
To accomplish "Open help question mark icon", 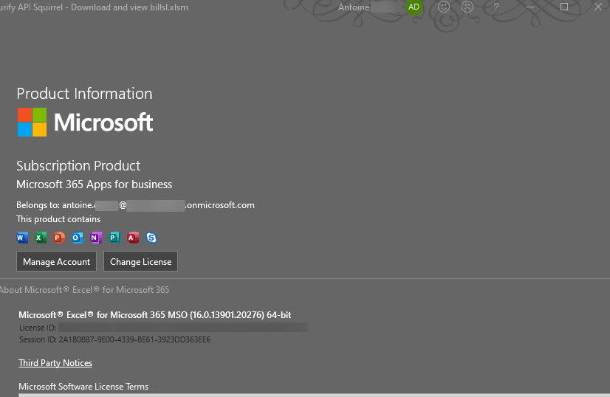I will [x=496, y=7].
